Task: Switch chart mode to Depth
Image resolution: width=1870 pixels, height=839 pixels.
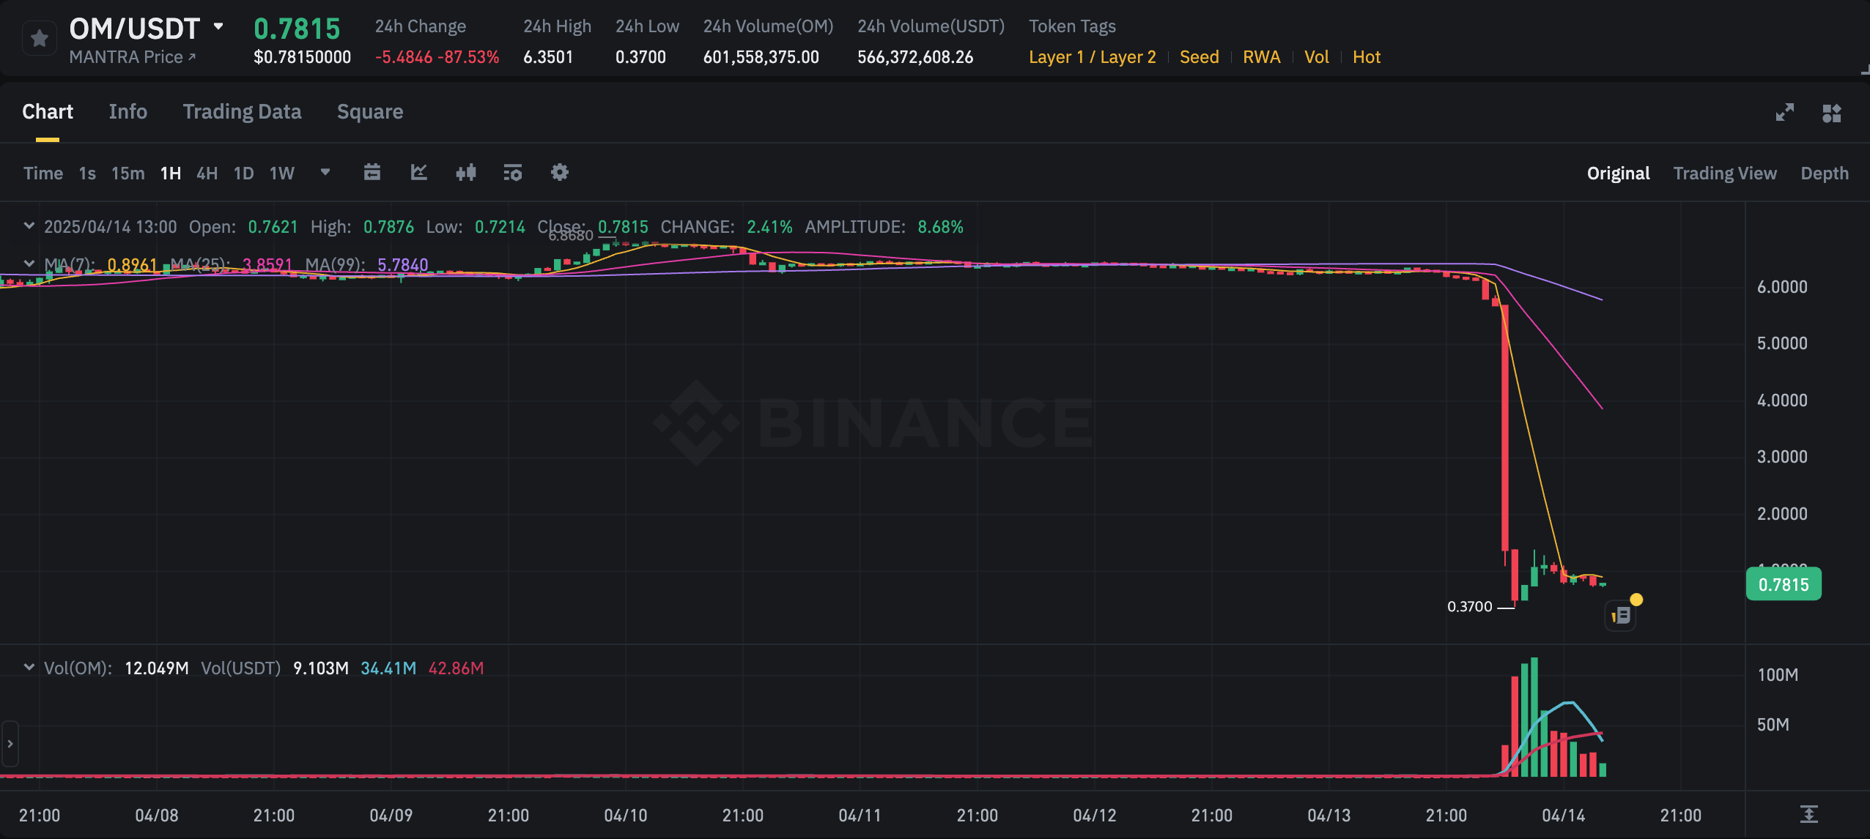Action: click(x=1825, y=174)
